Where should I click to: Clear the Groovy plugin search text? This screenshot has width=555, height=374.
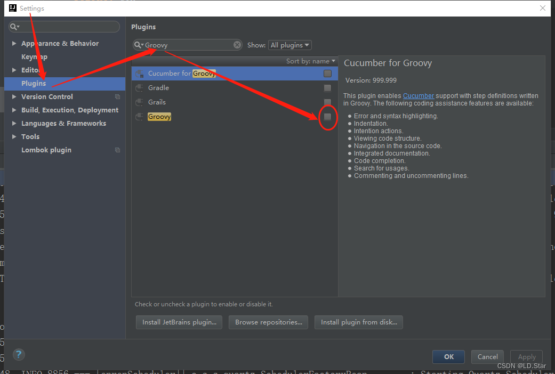(237, 45)
